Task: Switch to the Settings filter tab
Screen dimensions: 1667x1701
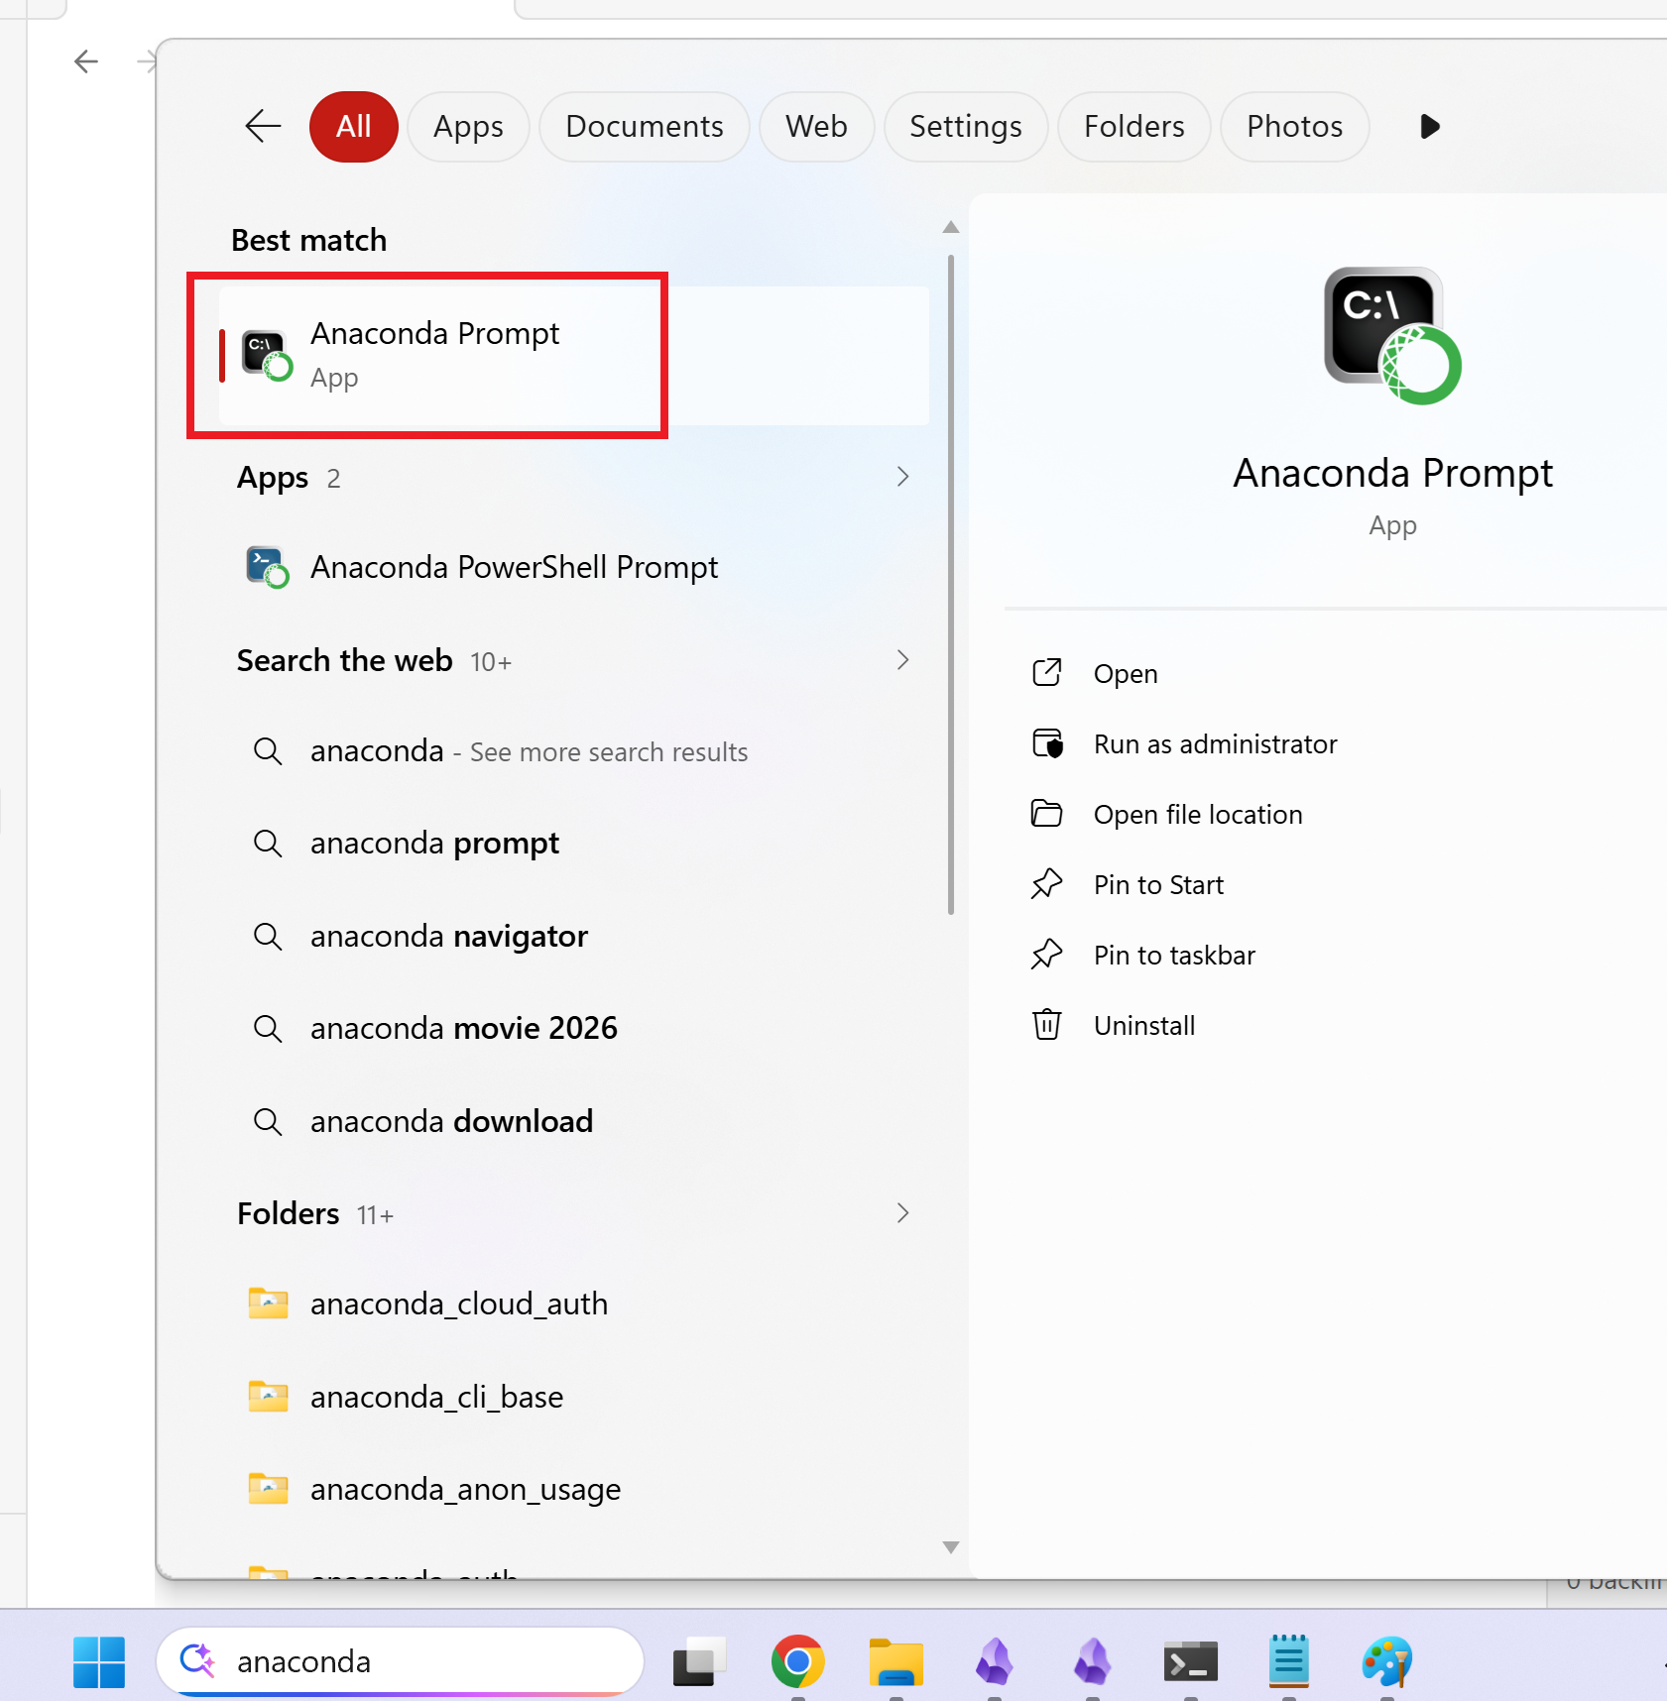Action: 966,126
